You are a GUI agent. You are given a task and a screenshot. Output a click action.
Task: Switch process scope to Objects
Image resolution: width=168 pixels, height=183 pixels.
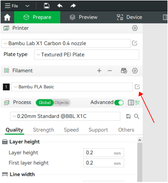click(62, 103)
